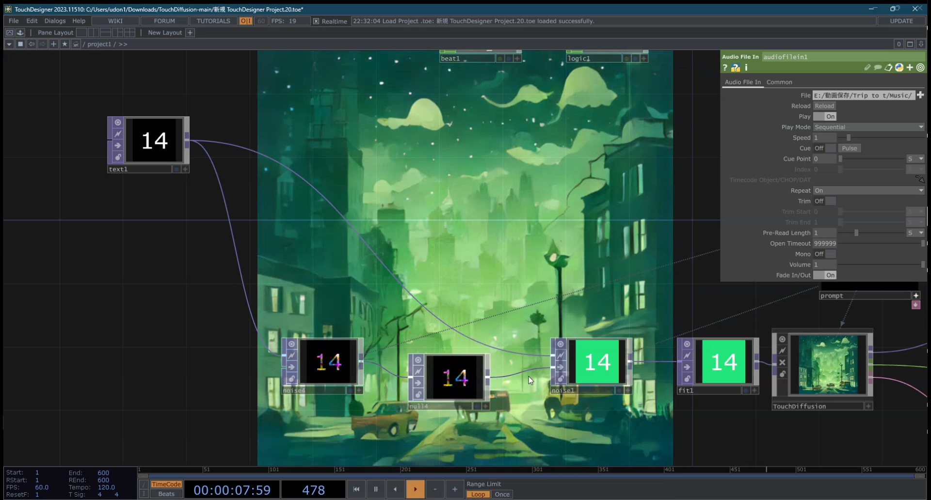The image size is (931, 500).
Task: Open the Edit menu
Action: 32,21
